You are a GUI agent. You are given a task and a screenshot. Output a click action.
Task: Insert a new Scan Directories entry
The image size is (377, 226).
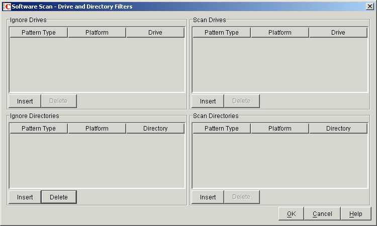tap(208, 197)
